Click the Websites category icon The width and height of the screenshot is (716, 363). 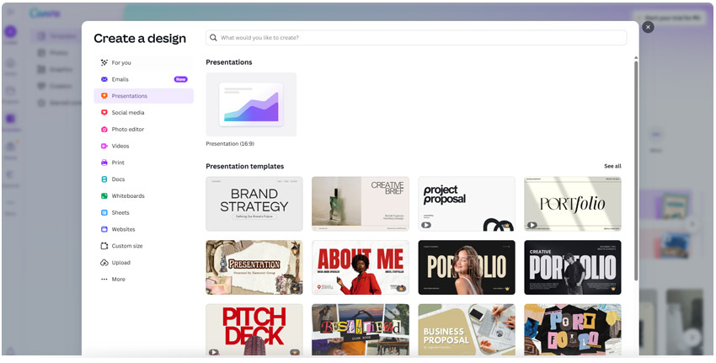point(104,229)
